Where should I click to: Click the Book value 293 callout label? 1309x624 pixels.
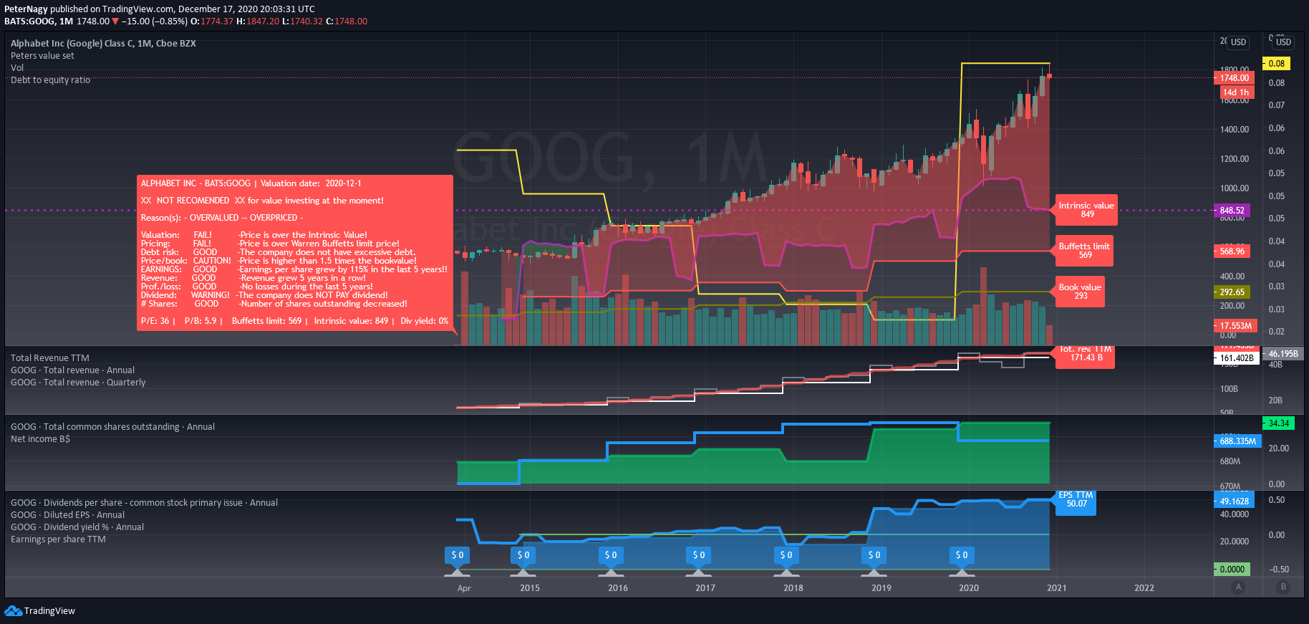[x=1080, y=292]
